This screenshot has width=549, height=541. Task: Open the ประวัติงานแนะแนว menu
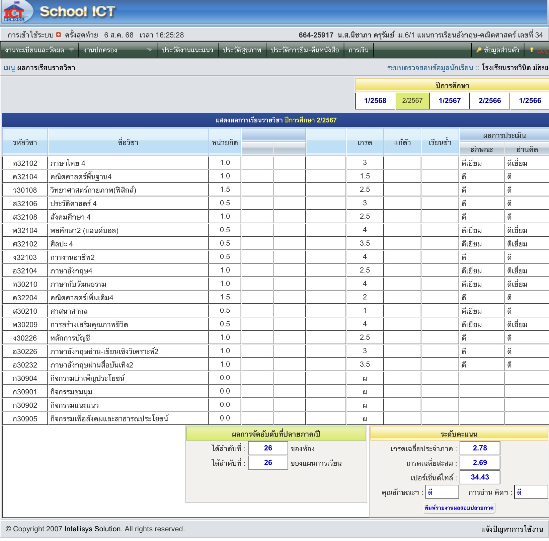click(187, 50)
